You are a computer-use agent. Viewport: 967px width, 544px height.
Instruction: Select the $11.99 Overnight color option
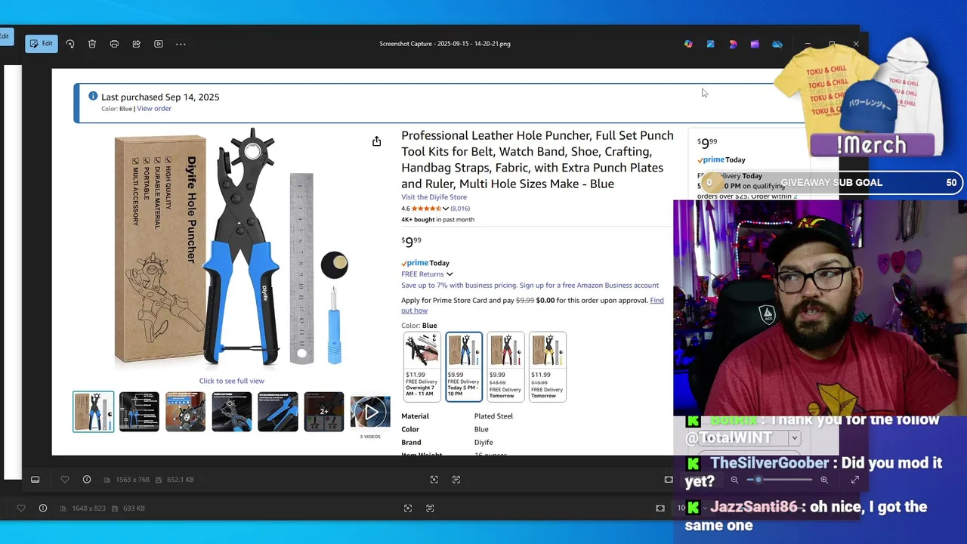pos(422,366)
